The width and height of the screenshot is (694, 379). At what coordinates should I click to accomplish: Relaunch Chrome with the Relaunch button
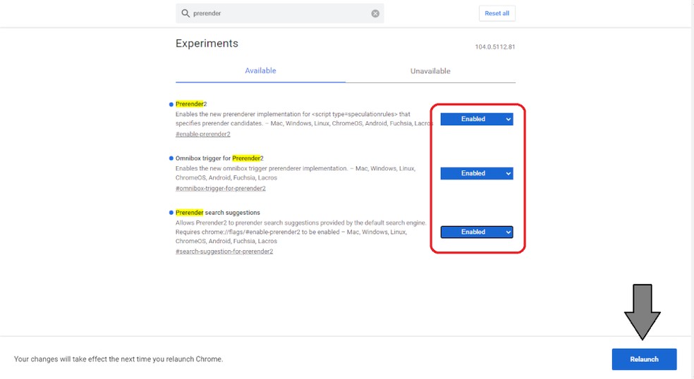click(x=644, y=359)
